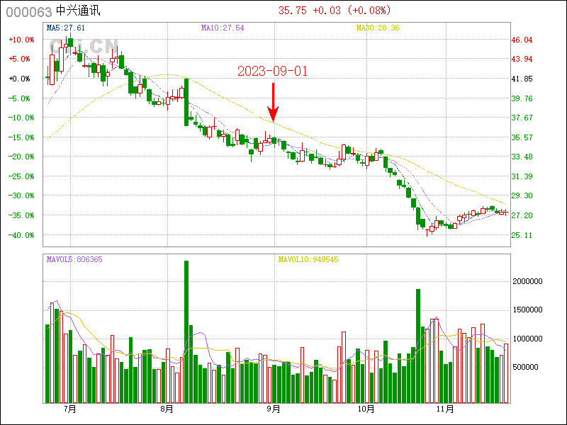The height and width of the screenshot is (425, 567).
Task: Jump to the 9月 time axis label
Action: click(x=274, y=409)
